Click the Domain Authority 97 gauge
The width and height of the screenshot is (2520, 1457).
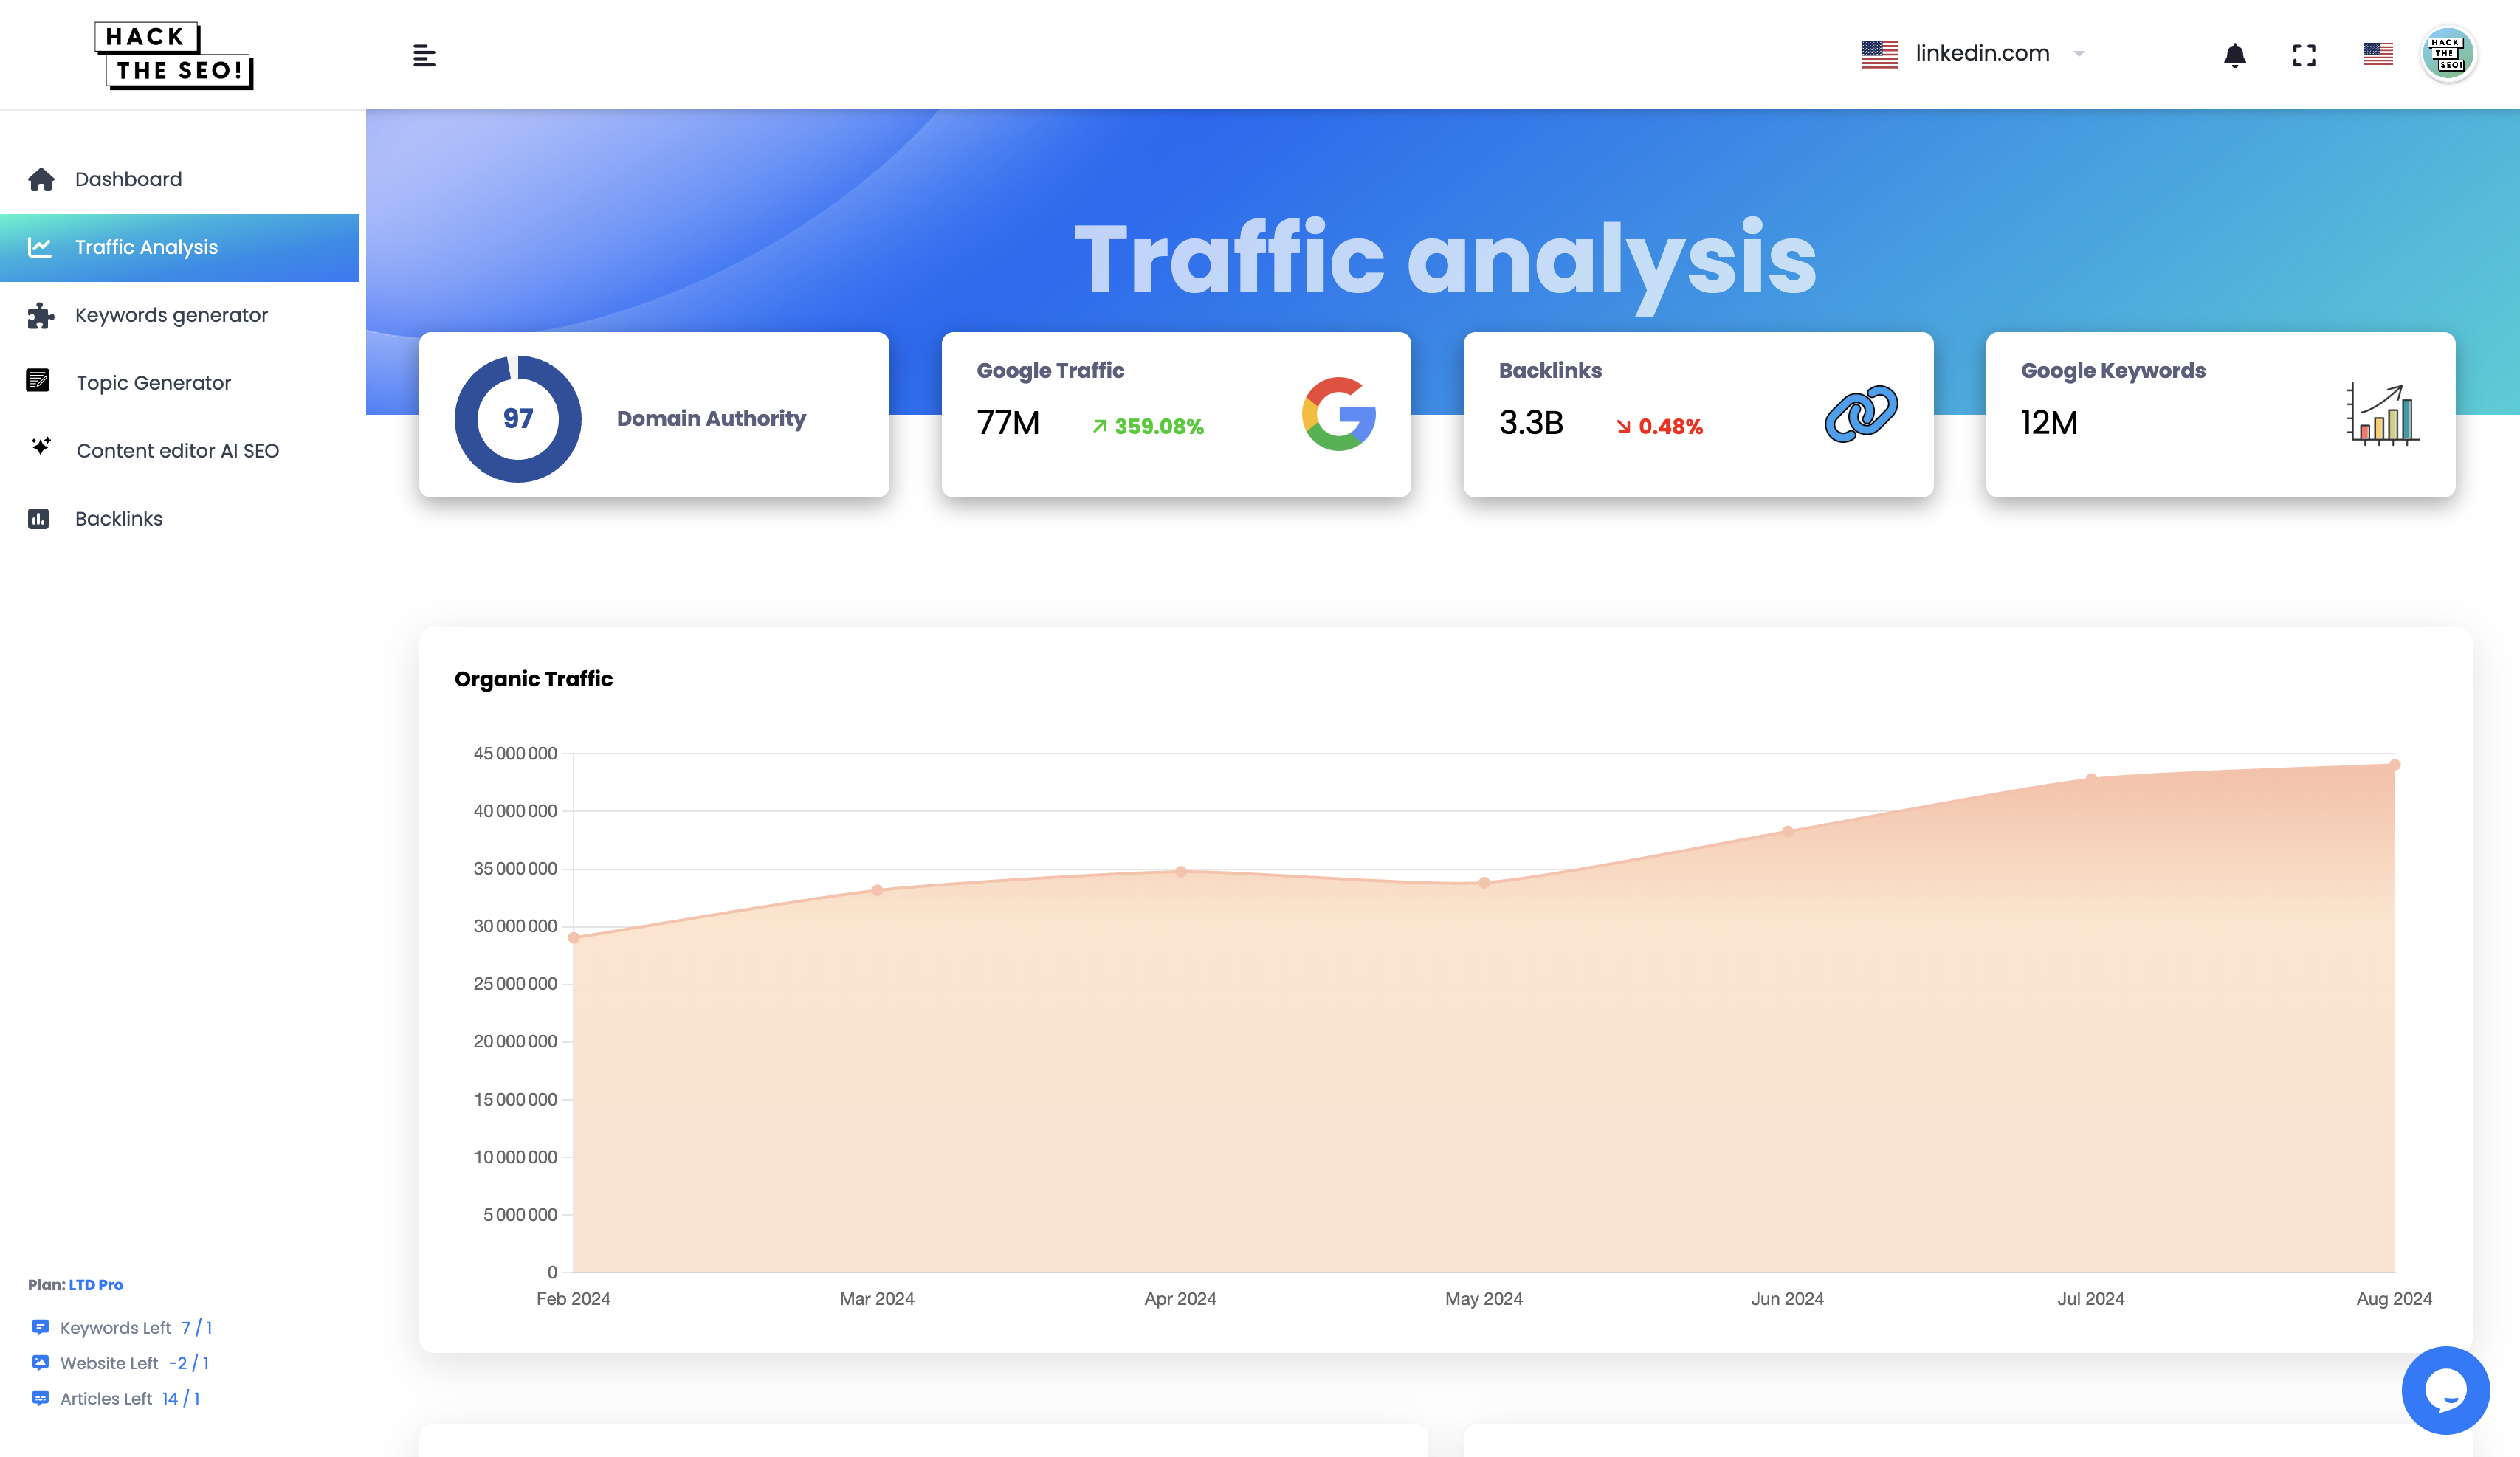[x=517, y=418]
